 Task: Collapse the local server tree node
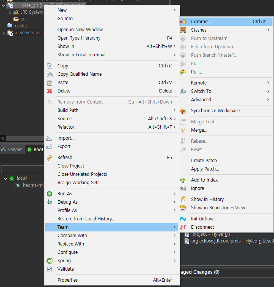(x=5, y=179)
